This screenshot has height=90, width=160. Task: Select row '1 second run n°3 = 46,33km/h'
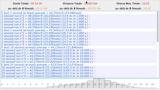[x=79, y=22]
